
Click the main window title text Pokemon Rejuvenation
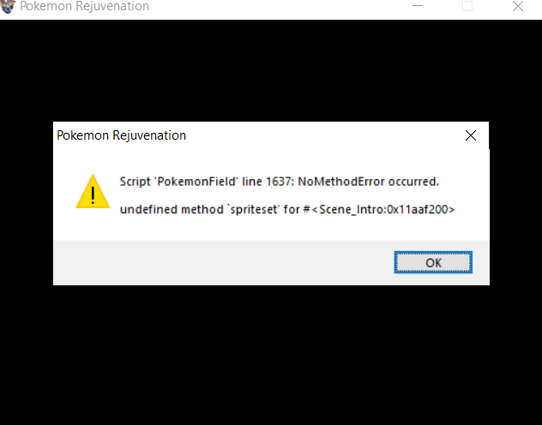click(x=84, y=6)
